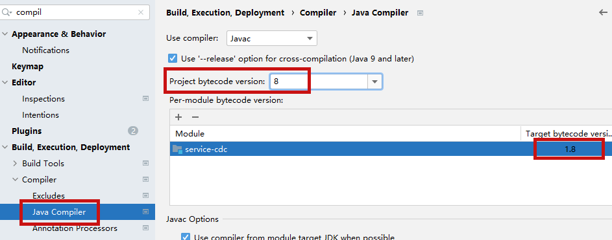Click project-level icon next to Excludes

[x=145, y=195]
